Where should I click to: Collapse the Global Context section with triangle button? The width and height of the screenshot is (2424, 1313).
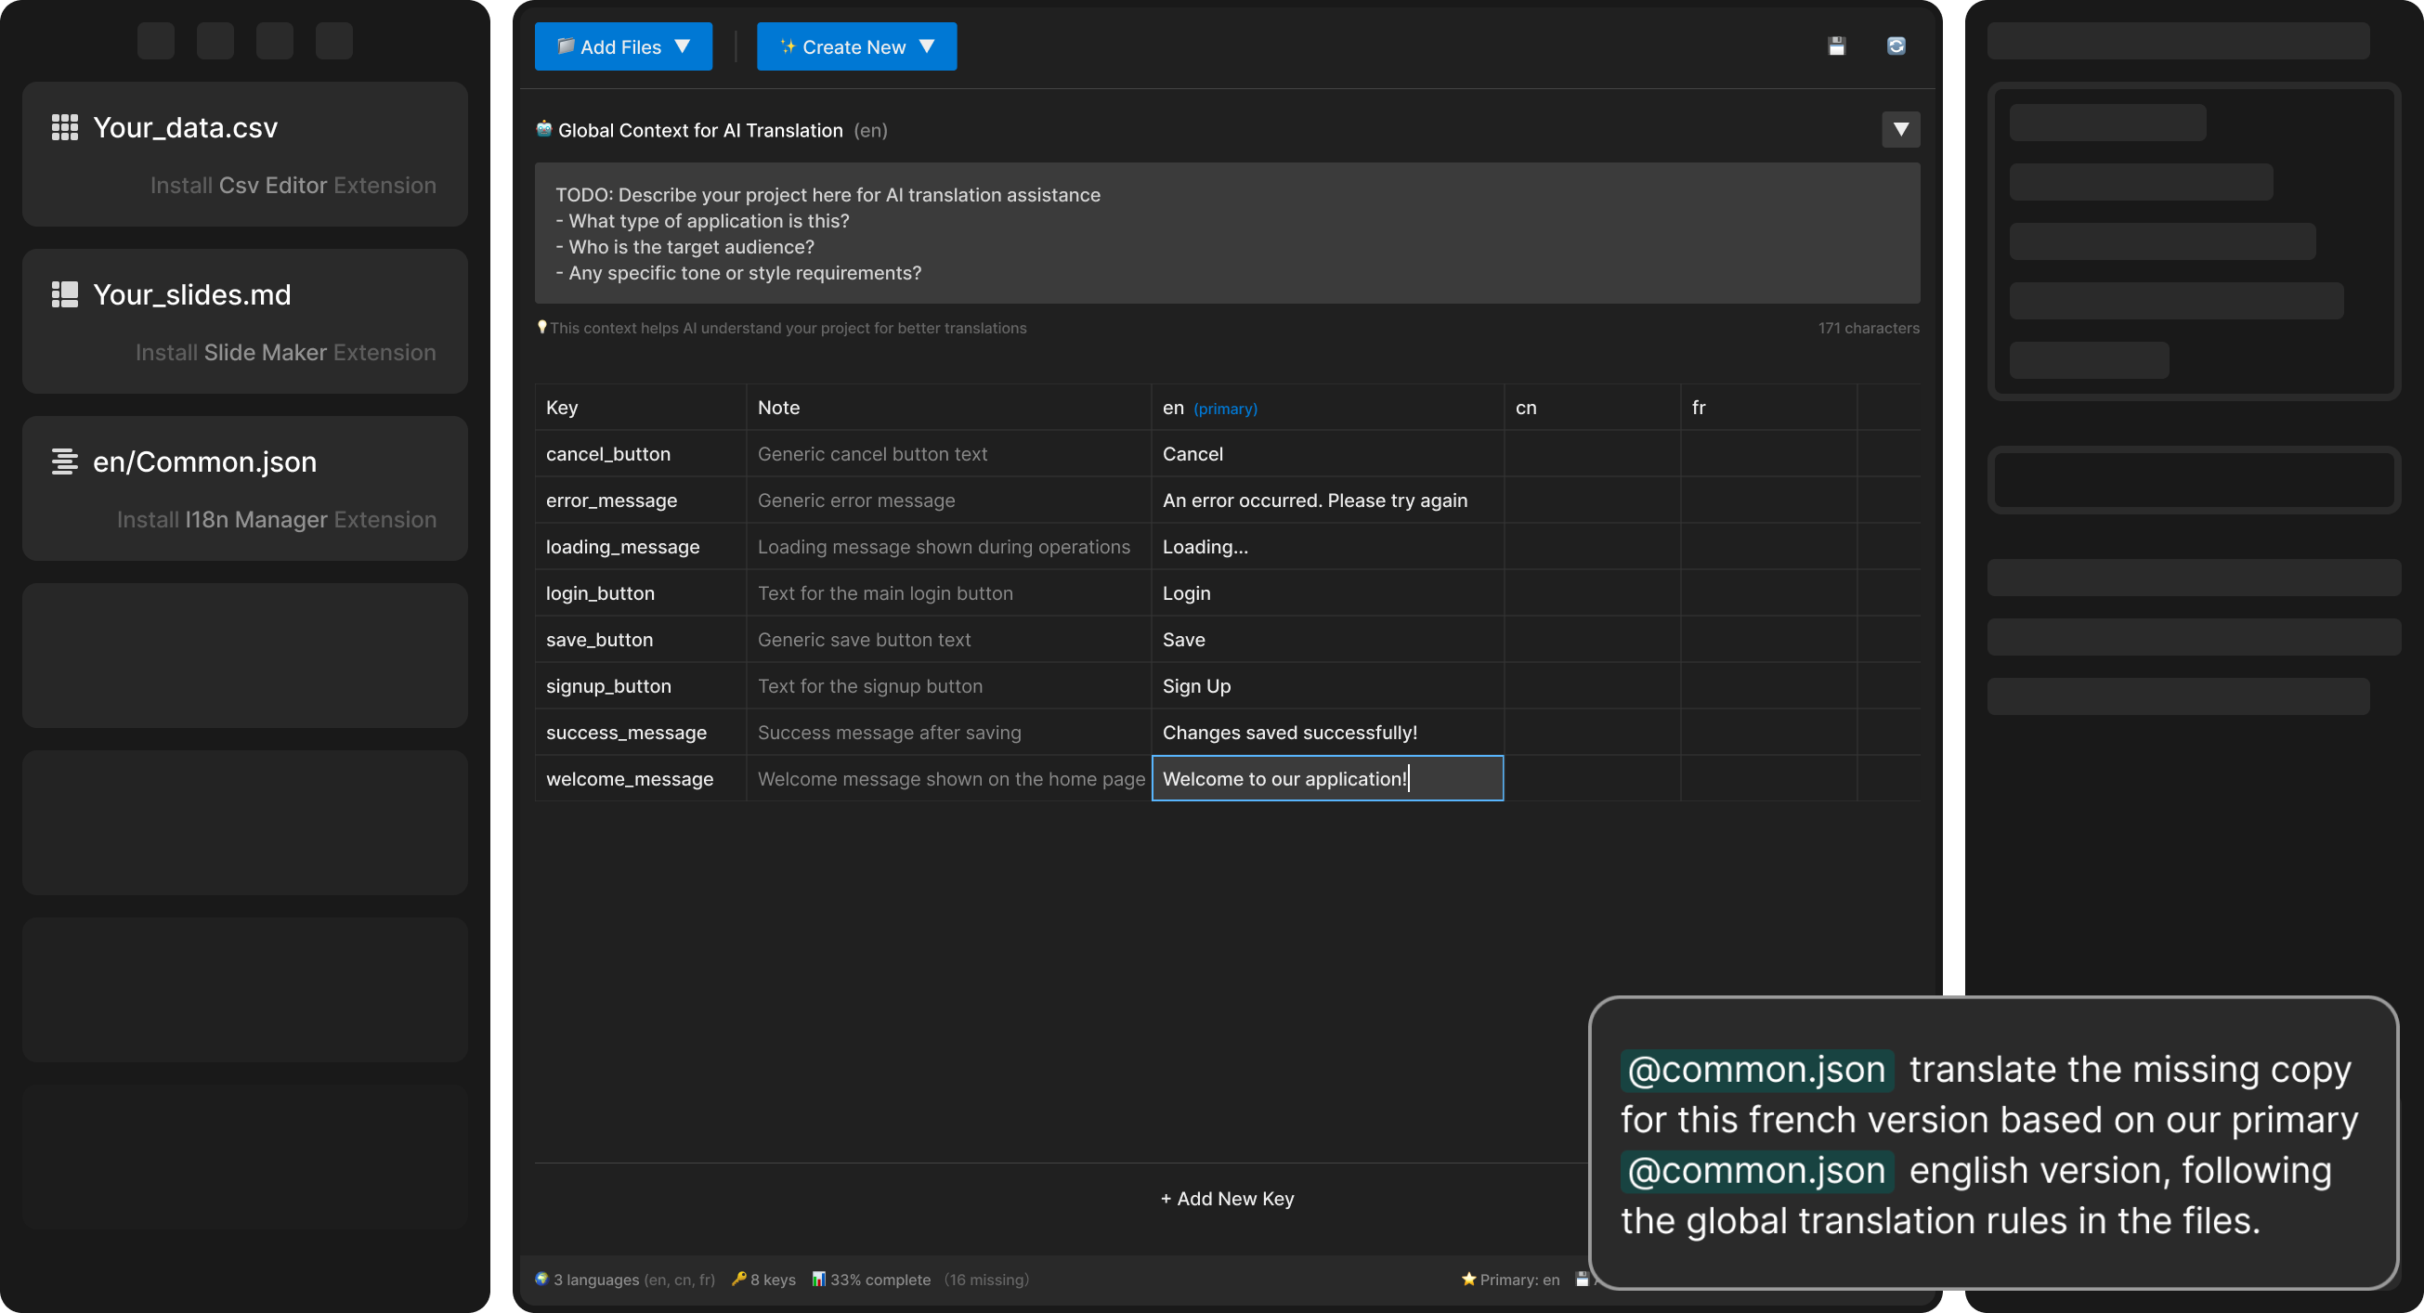click(1901, 129)
